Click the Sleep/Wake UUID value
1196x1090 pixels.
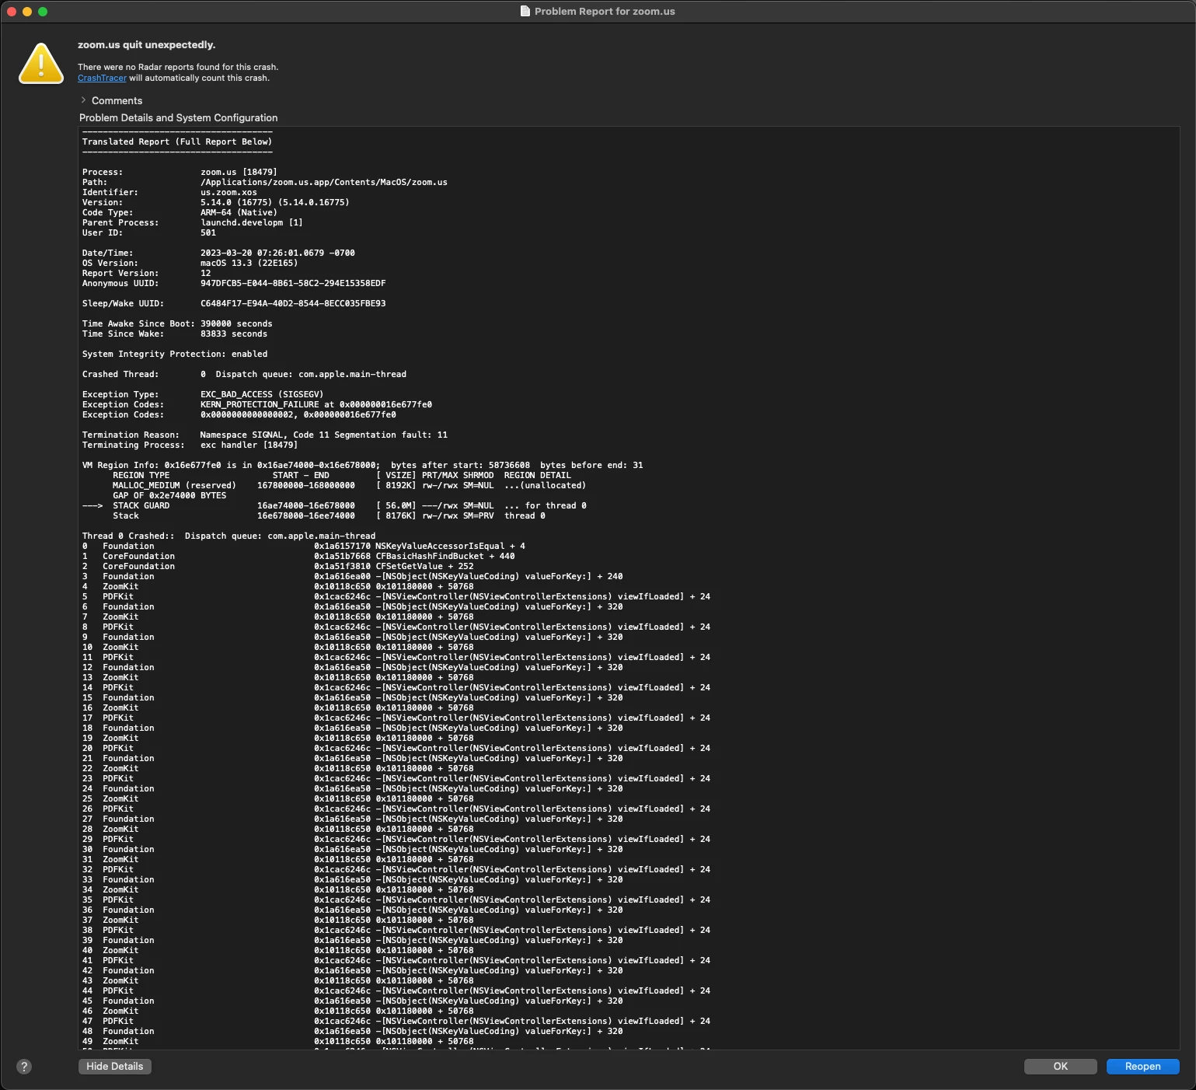coord(293,303)
